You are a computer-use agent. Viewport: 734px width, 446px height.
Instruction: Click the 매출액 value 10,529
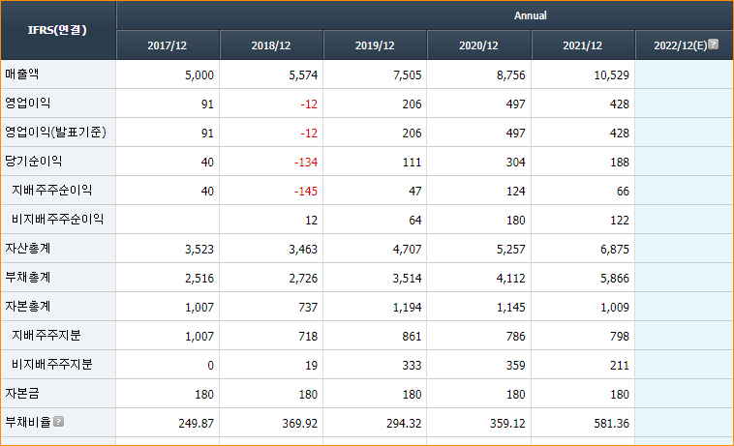coord(612,75)
